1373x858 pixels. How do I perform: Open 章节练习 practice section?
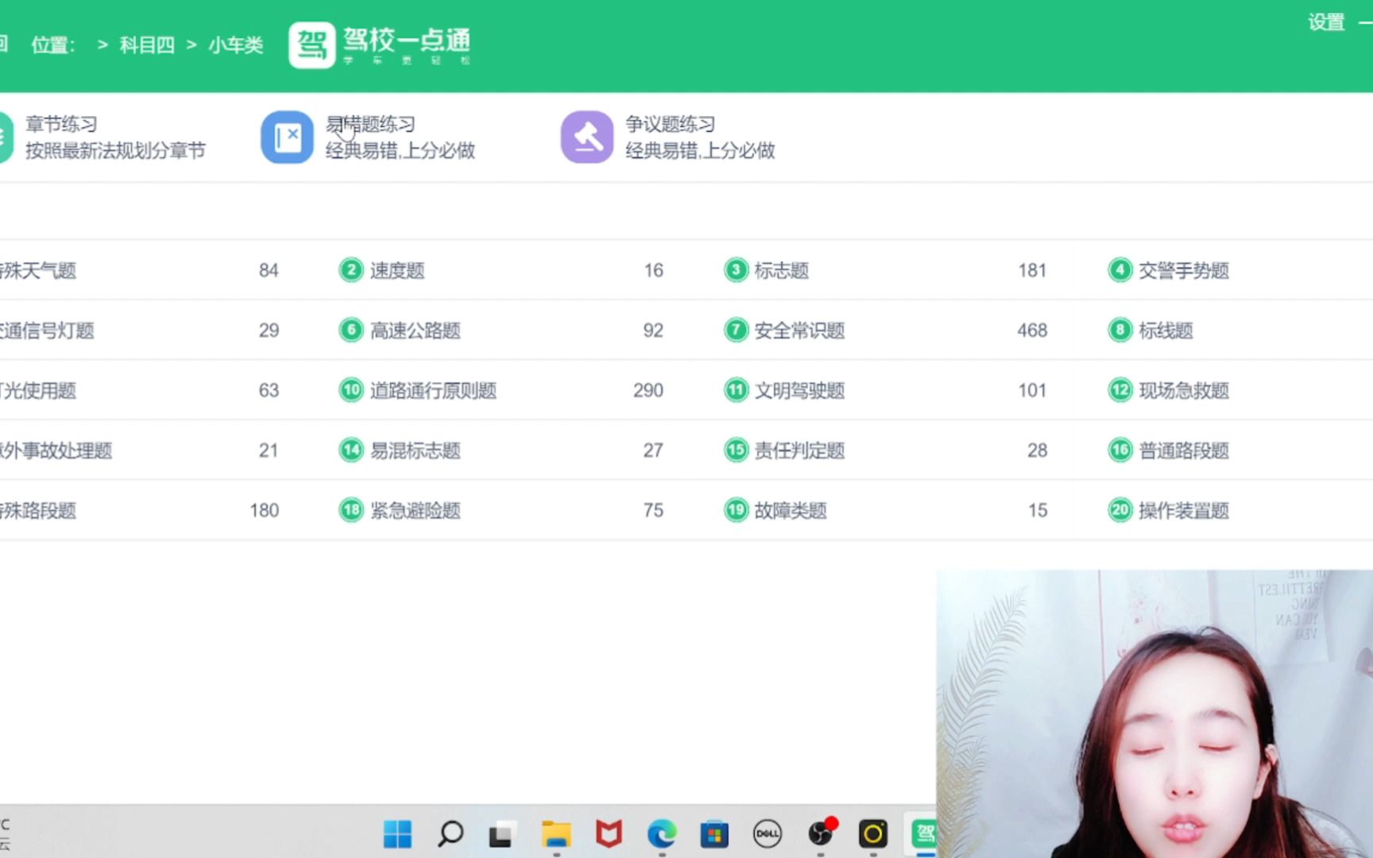116,137
